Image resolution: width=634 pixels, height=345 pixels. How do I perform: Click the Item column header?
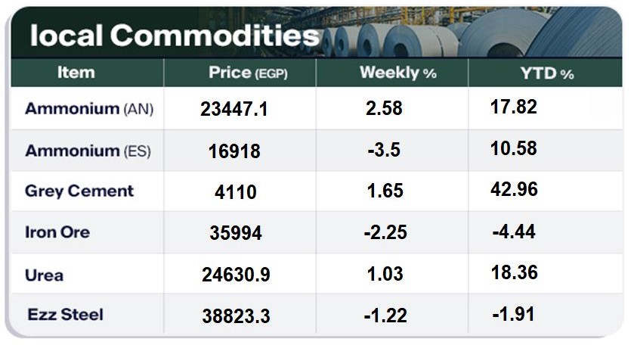76,73
